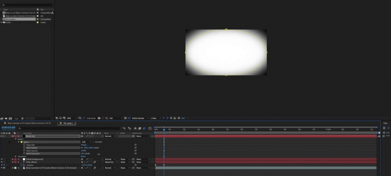Open the 1 View layout dropdown
This screenshot has height=176, width=391.
155,118
